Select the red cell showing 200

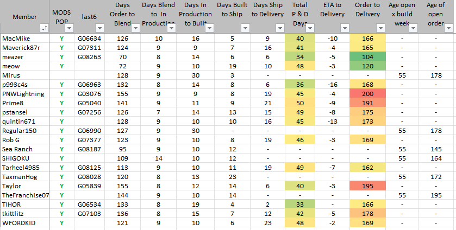click(371, 94)
